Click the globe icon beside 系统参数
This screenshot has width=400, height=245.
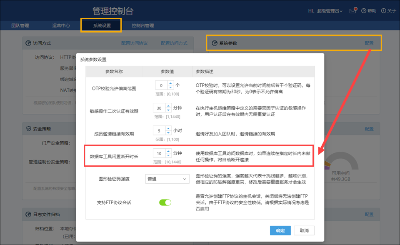click(215, 43)
